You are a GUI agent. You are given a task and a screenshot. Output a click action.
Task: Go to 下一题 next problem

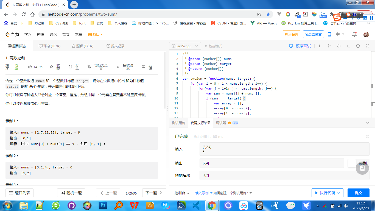coord(154,193)
